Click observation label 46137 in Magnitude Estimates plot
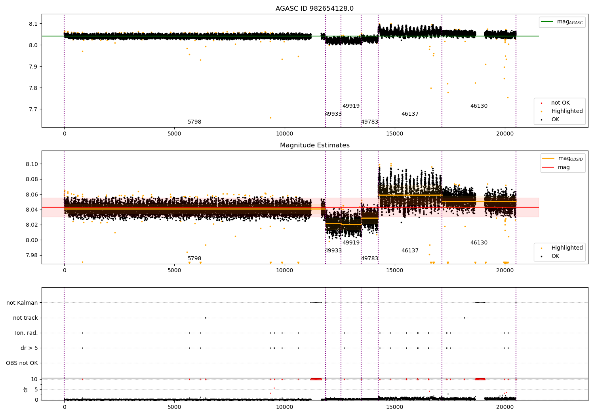The width and height of the screenshot is (594, 416). coord(410,251)
